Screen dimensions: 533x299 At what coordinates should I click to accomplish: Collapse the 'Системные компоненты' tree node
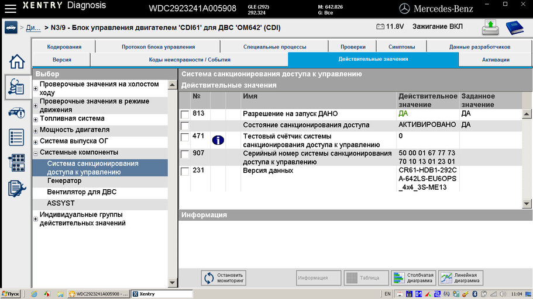35,154
